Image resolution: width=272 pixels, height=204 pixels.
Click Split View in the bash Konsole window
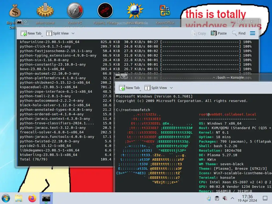156,88
